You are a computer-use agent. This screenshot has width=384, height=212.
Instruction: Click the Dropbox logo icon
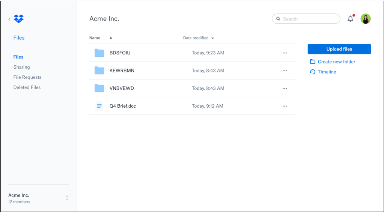(19, 19)
